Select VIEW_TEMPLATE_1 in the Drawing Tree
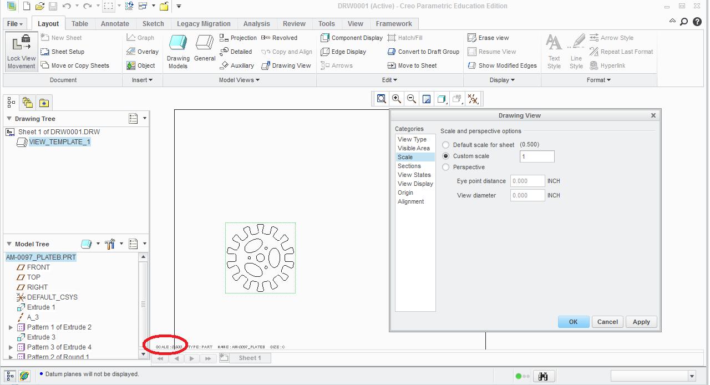Image resolution: width=710 pixels, height=385 pixels. [59, 142]
